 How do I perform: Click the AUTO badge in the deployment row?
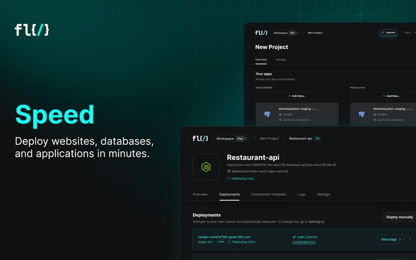pyautogui.click(x=220, y=242)
